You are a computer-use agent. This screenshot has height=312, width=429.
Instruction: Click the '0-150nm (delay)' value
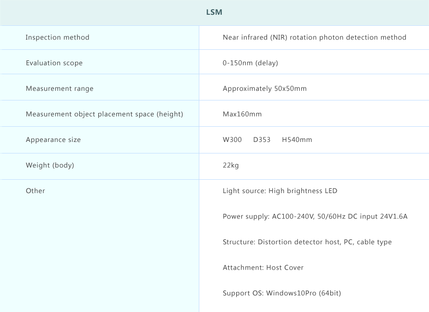[x=250, y=63]
